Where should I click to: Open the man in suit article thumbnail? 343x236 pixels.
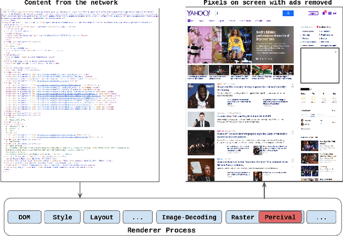pos(201,119)
